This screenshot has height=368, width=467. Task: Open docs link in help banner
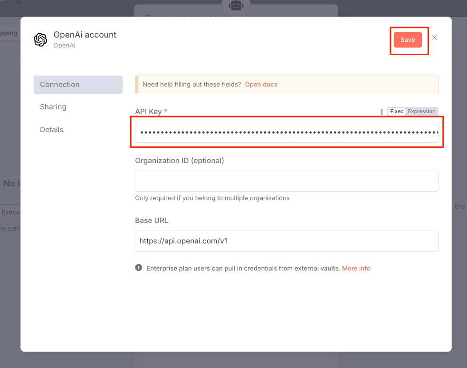pos(261,84)
